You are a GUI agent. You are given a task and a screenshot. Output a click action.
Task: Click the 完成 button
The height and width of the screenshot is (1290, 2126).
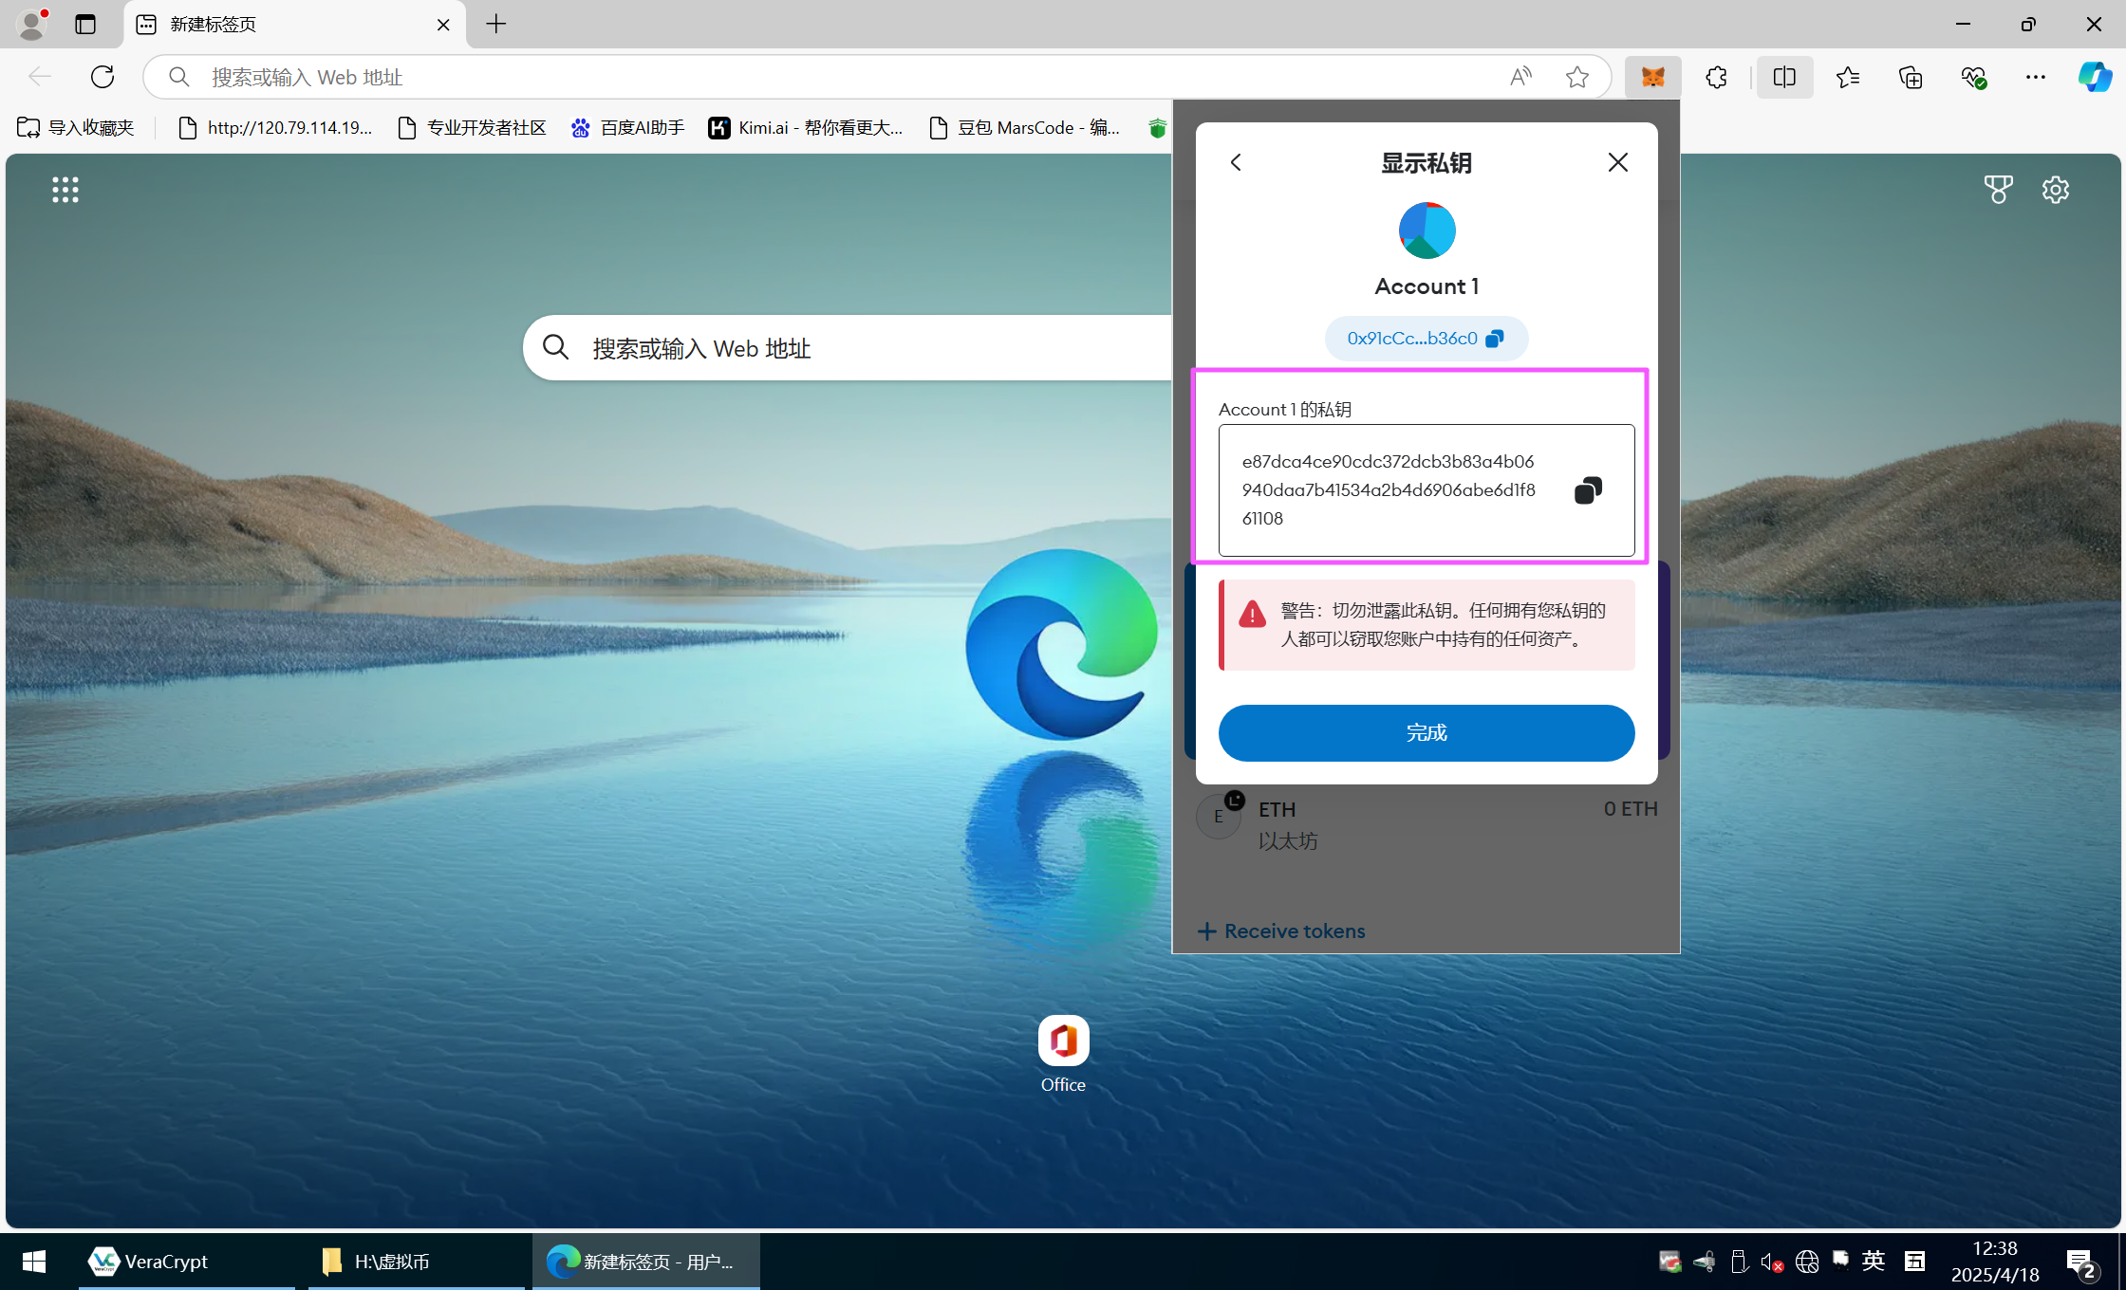point(1427,733)
